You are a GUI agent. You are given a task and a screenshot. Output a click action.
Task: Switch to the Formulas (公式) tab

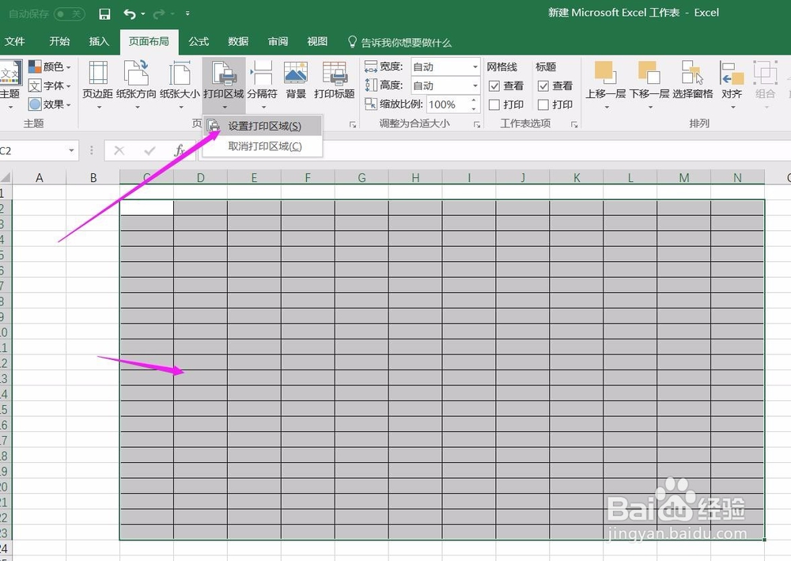199,41
